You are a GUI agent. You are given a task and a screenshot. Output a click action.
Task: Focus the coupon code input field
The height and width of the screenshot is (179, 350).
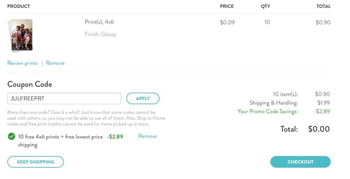pyautogui.click(x=64, y=98)
